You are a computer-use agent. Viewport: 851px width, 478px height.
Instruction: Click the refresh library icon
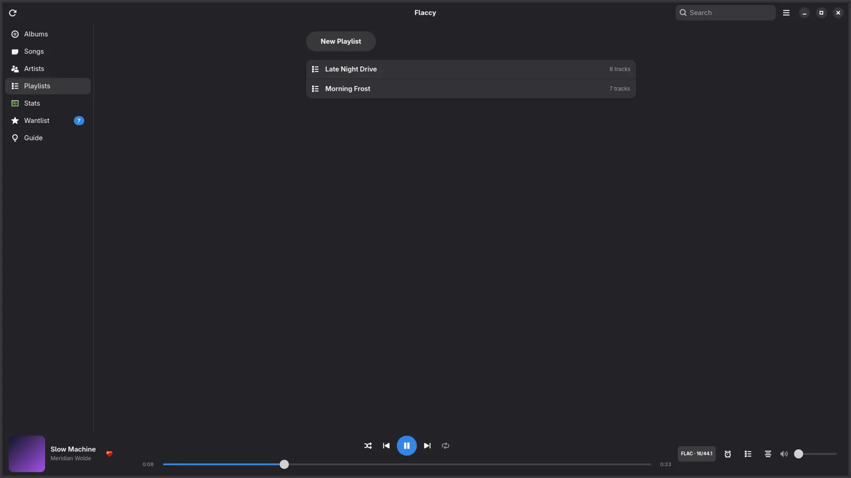(12, 13)
